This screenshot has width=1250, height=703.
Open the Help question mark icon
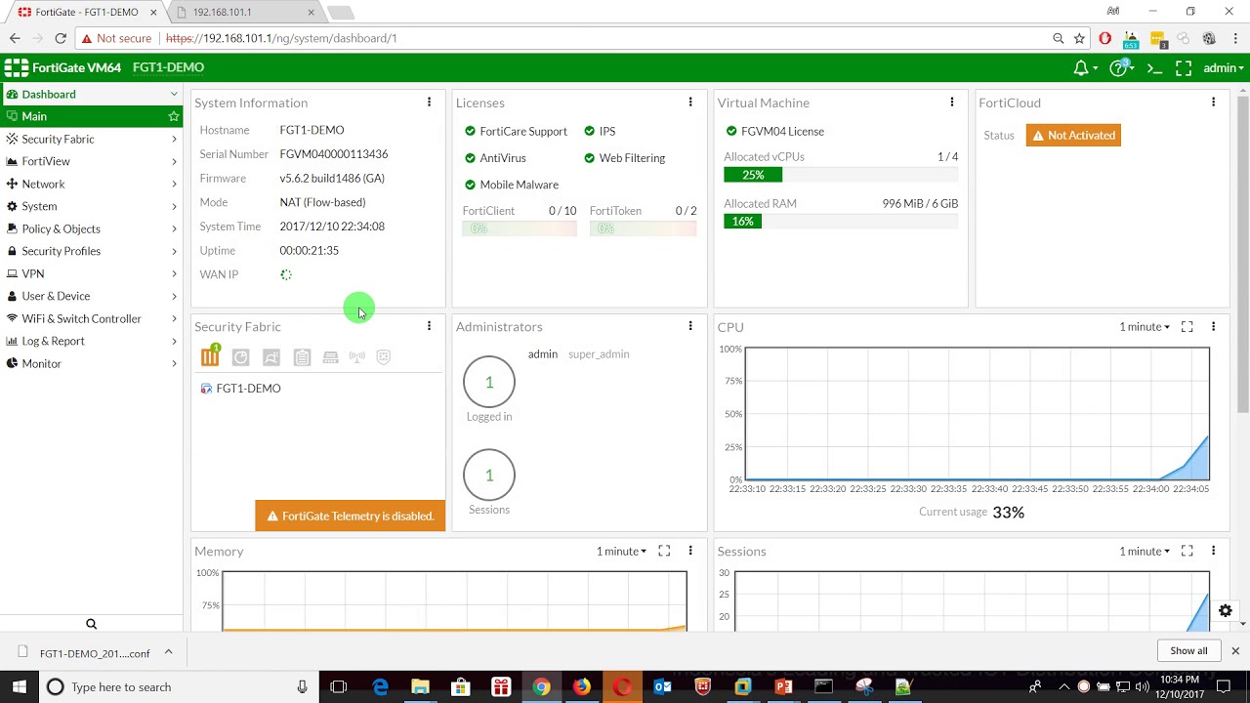[x=1118, y=68]
